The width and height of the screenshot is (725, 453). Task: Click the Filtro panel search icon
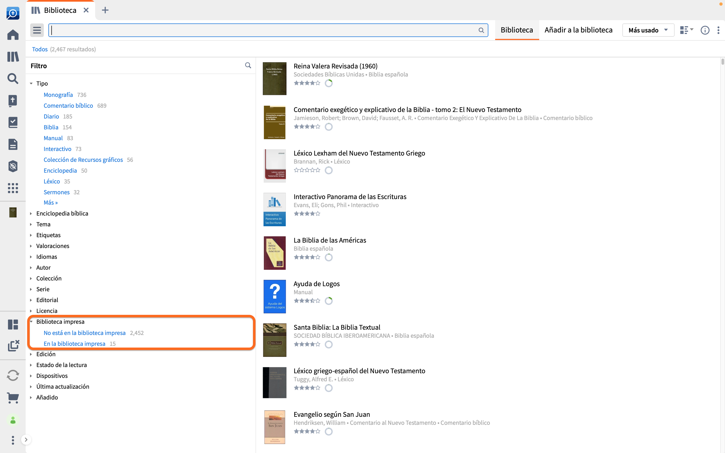pyautogui.click(x=248, y=65)
